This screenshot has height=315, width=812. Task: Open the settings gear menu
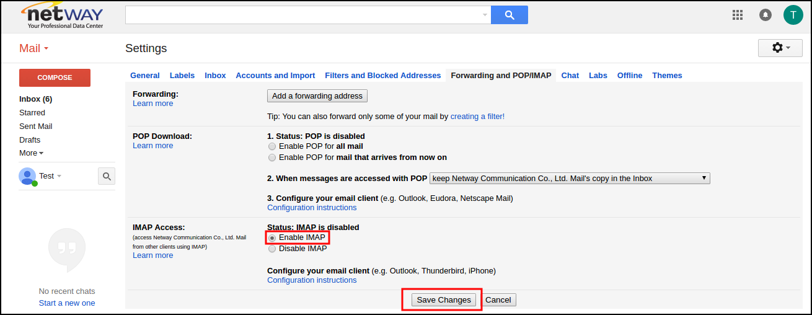point(780,48)
